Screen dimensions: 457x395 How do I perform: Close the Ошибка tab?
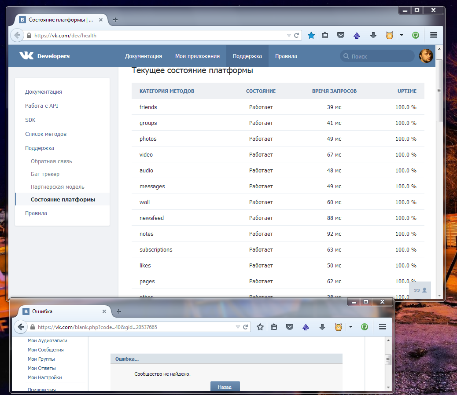(104, 311)
